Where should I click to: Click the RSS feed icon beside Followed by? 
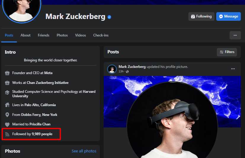coord(7,134)
